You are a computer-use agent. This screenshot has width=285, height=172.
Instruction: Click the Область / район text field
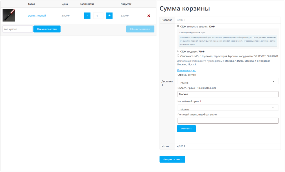(x=228, y=94)
